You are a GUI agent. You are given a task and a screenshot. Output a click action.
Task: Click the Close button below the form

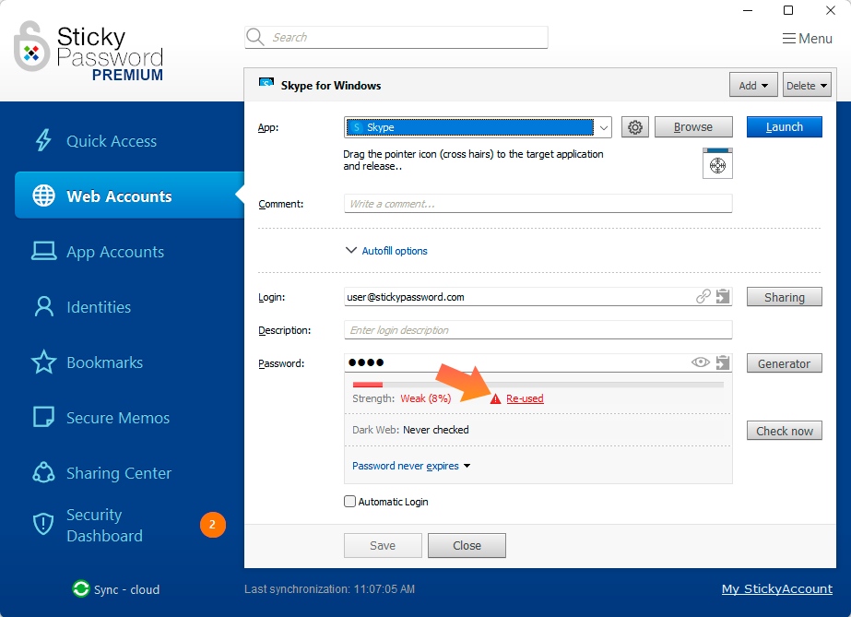tap(467, 545)
